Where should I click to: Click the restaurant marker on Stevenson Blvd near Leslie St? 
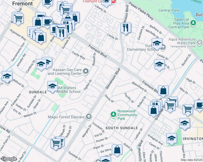126,28
